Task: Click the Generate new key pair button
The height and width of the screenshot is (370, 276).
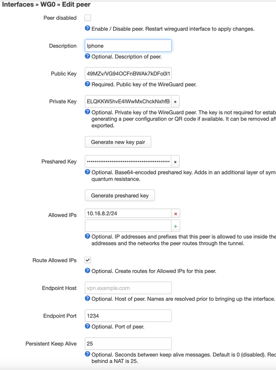Action: tap(118, 142)
